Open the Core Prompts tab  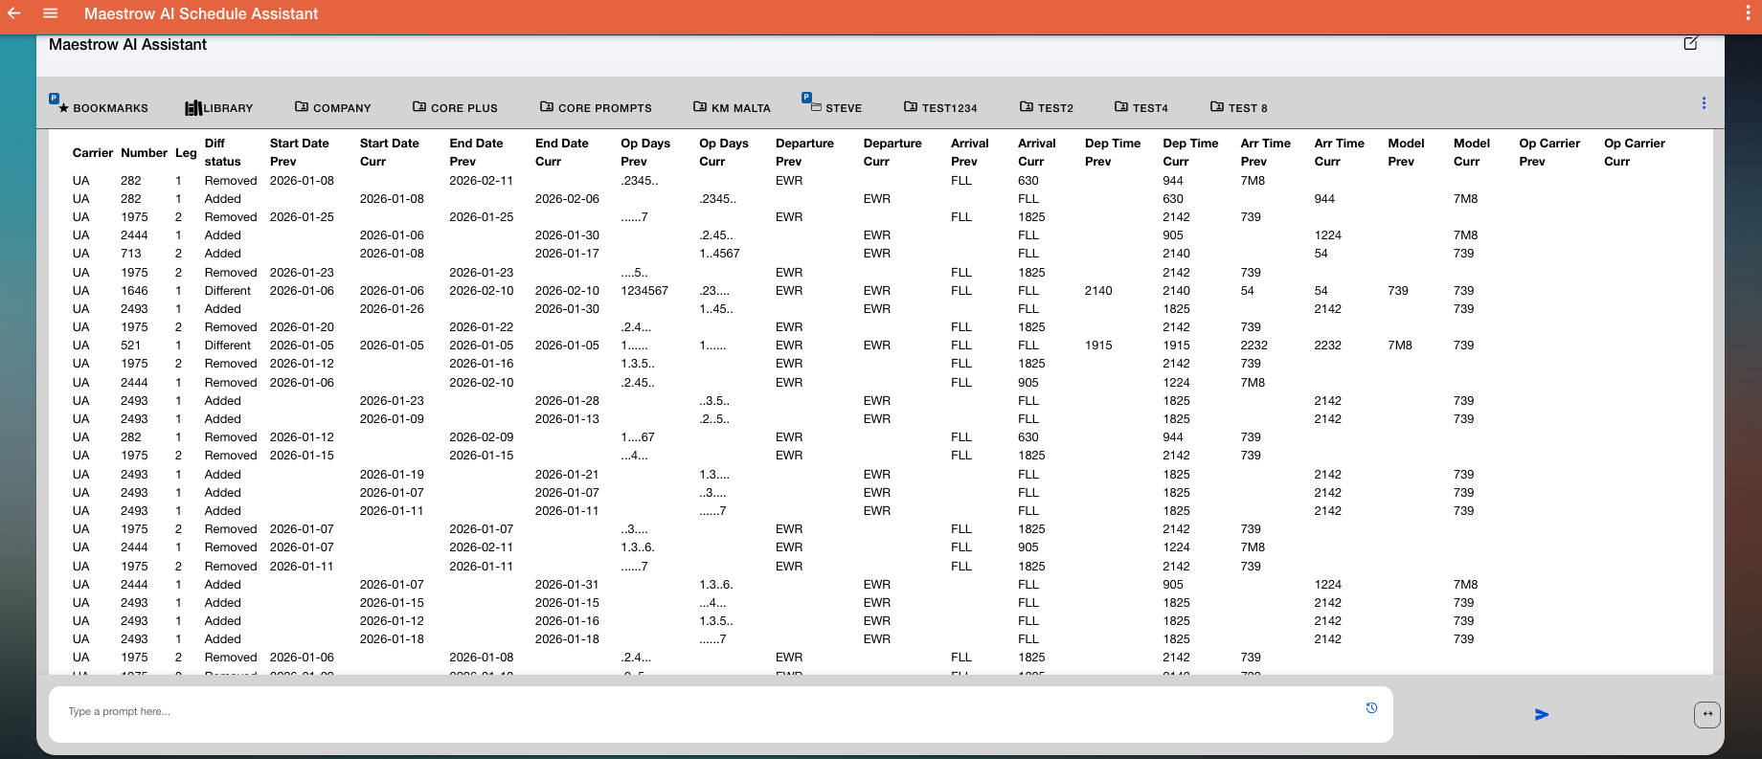(596, 108)
